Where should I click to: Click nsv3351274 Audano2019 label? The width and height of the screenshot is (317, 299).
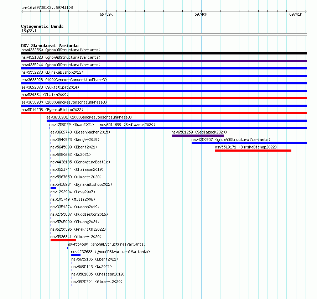[75, 207]
